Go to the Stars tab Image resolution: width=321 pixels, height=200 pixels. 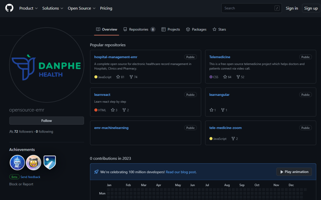(x=219, y=29)
